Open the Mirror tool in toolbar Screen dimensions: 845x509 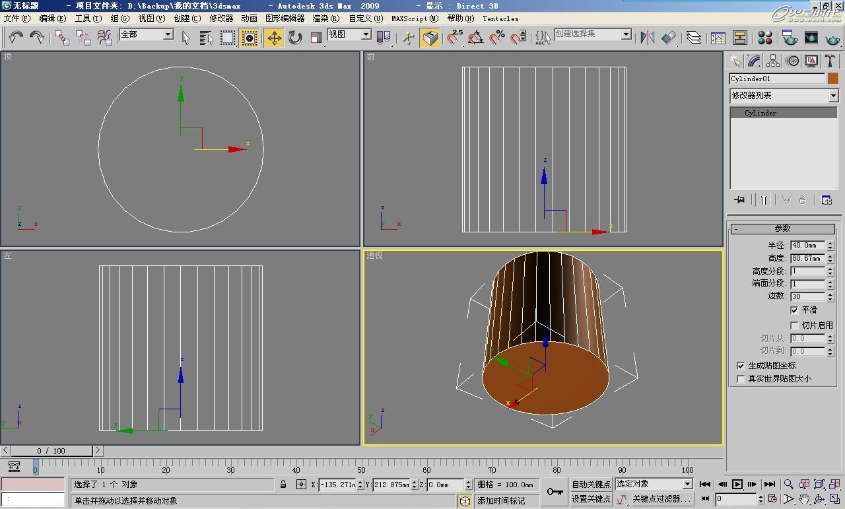[648, 38]
